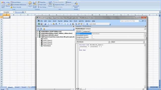The image size is (161, 90).
Task: Open the ThisWorkbook object dropdown in Properties
Action: (x=145, y=29)
